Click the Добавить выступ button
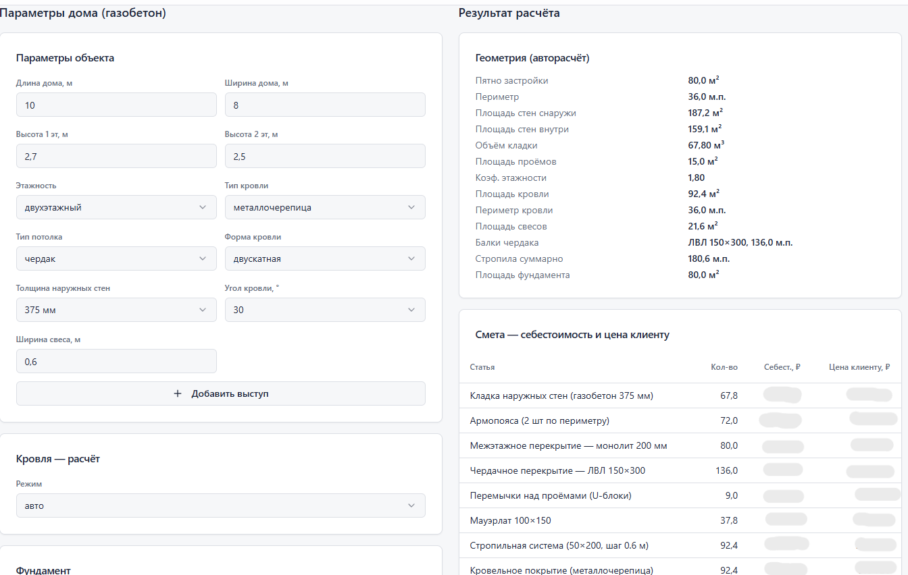Viewport: 908px width, 575px height. click(221, 393)
